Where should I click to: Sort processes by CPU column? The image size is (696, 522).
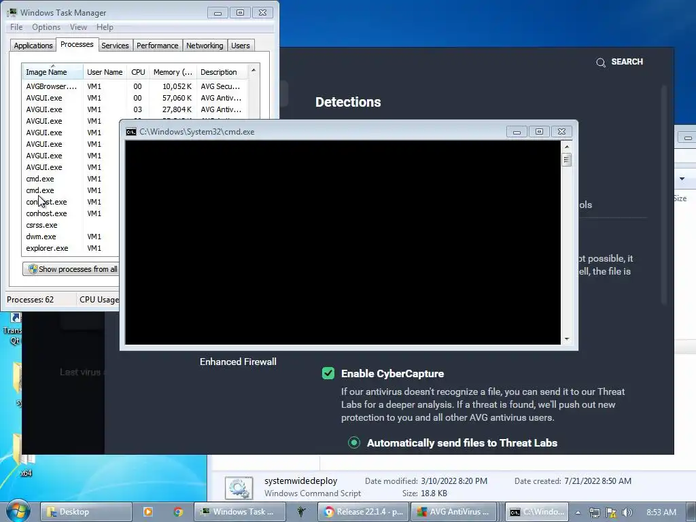(x=138, y=72)
